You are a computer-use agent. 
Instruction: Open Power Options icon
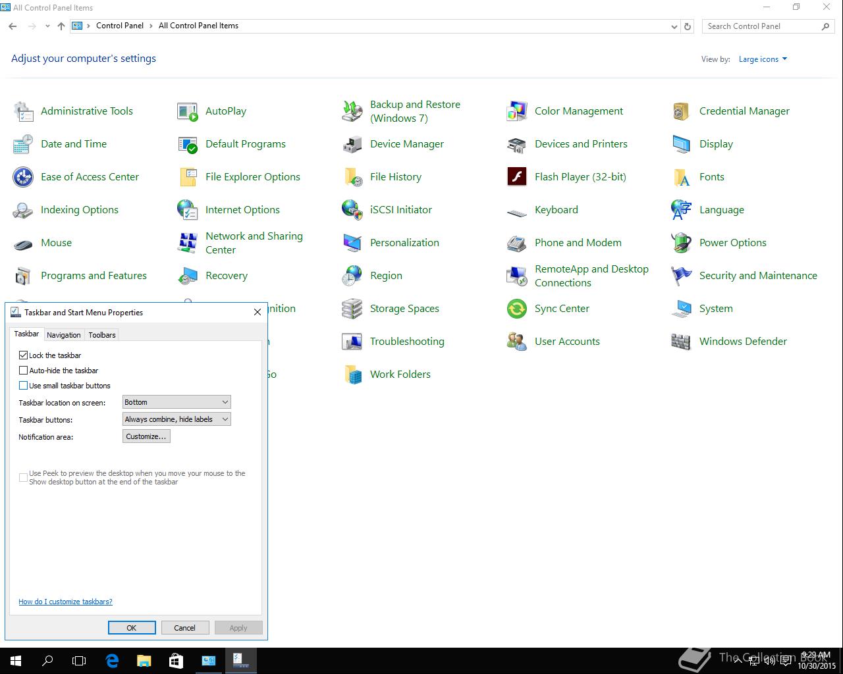(682, 243)
